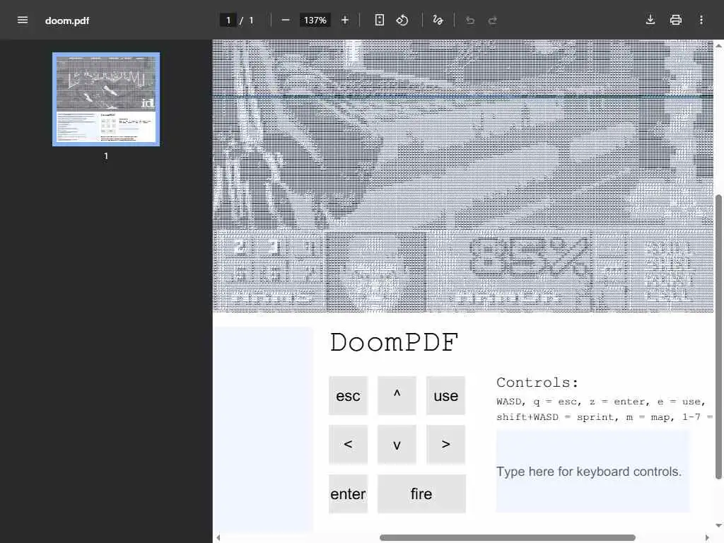The image size is (724, 543).
Task: Click the use game button
Action: (x=445, y=395)
